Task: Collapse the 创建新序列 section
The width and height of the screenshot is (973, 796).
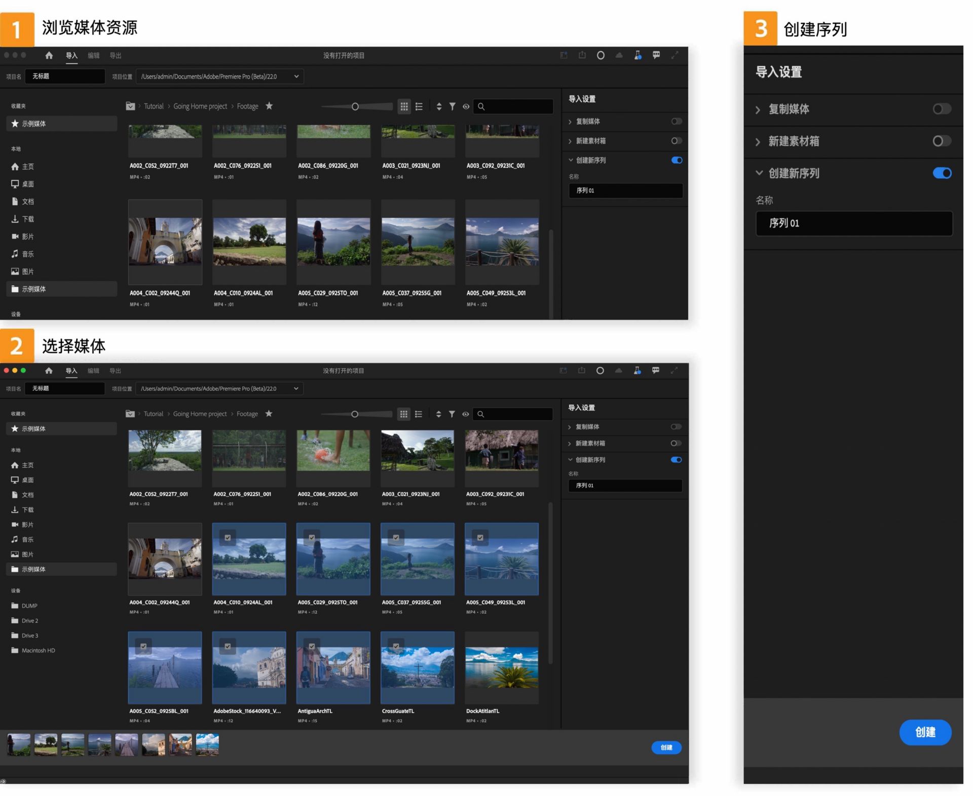Action: (x=759, y=173)
